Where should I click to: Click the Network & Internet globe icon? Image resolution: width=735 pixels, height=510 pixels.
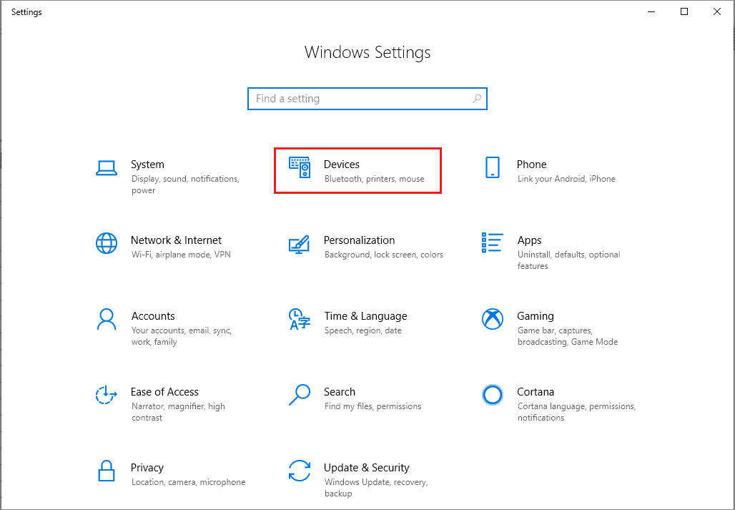point(107,243)
